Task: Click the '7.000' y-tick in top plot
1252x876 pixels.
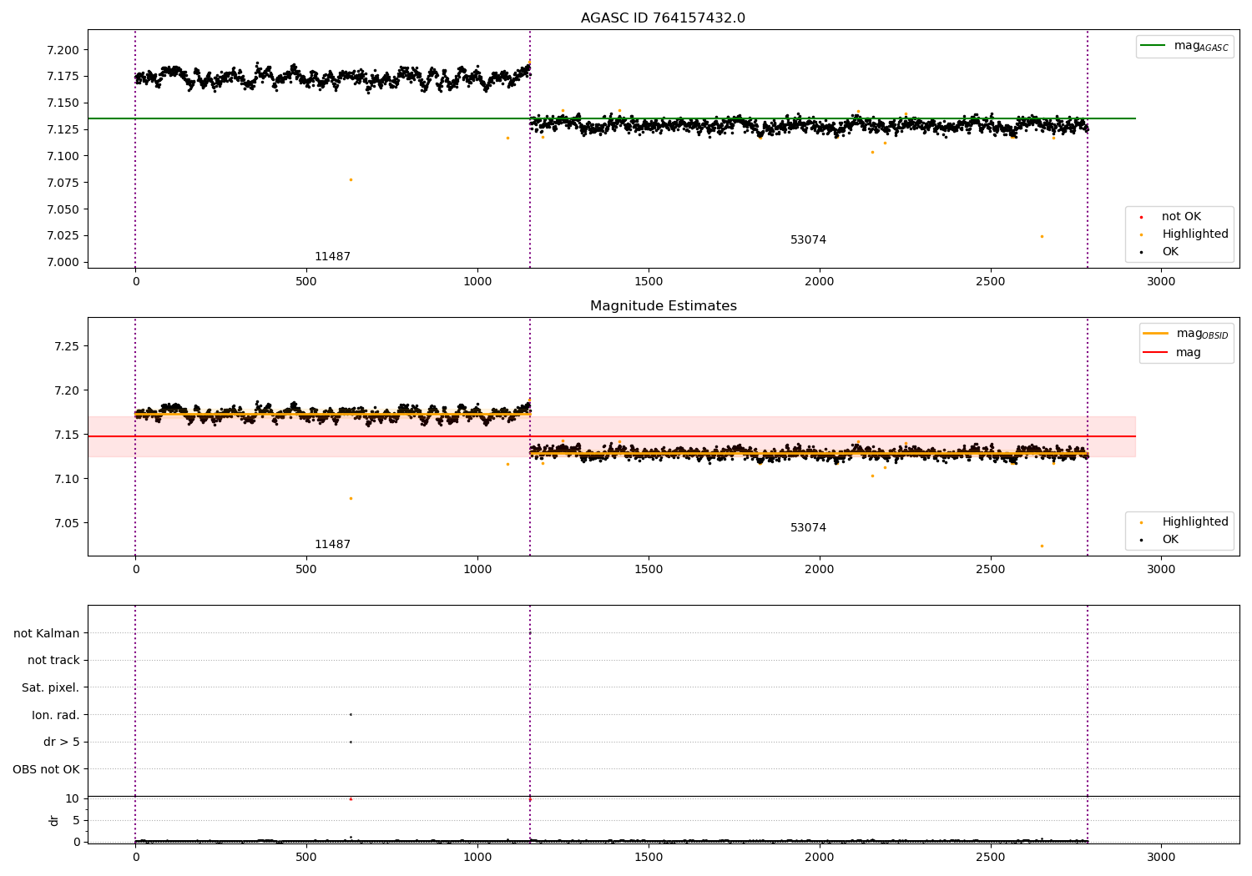Action: coord(63,262)
